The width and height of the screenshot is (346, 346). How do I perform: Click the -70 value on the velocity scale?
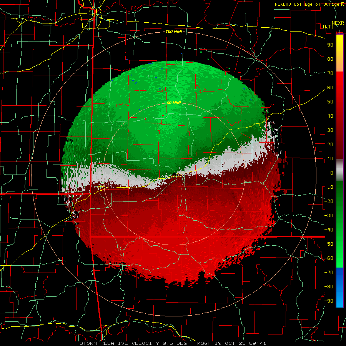click(x=329, y=273)
